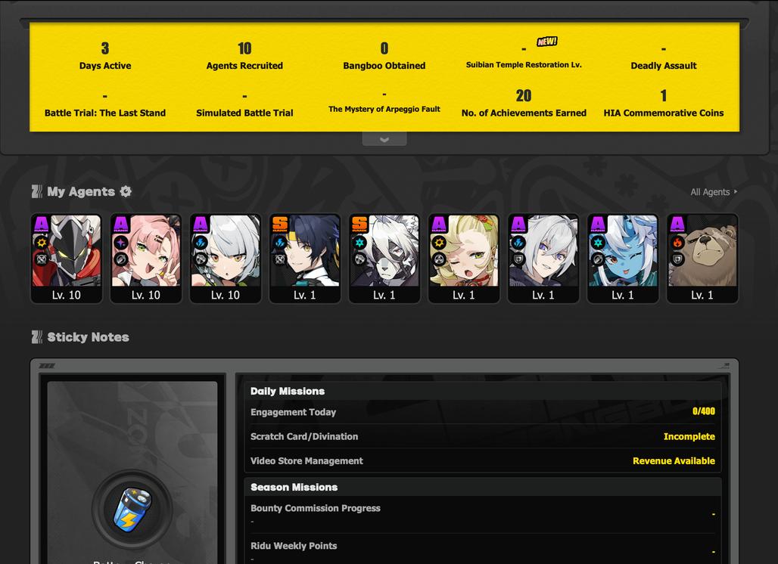Click Battle Trial: The Last Stand stat
The image size is (778, 564).
(x=105, y=105)
